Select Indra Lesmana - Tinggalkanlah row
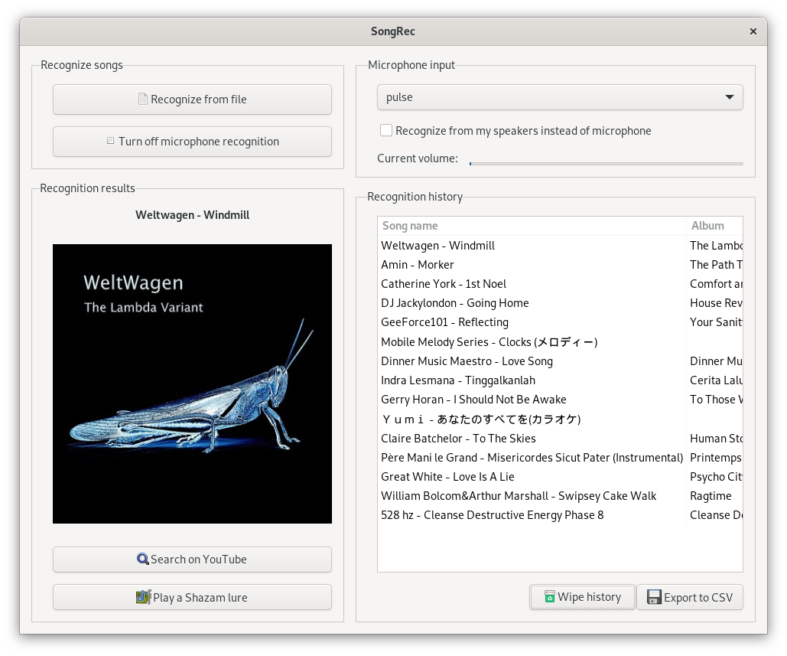The height and width of the screenshot is (656, 787). (560, 380)
